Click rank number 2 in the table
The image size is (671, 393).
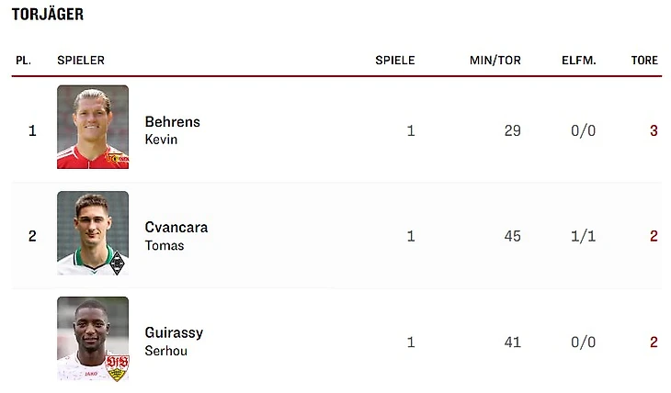point(32,237)
